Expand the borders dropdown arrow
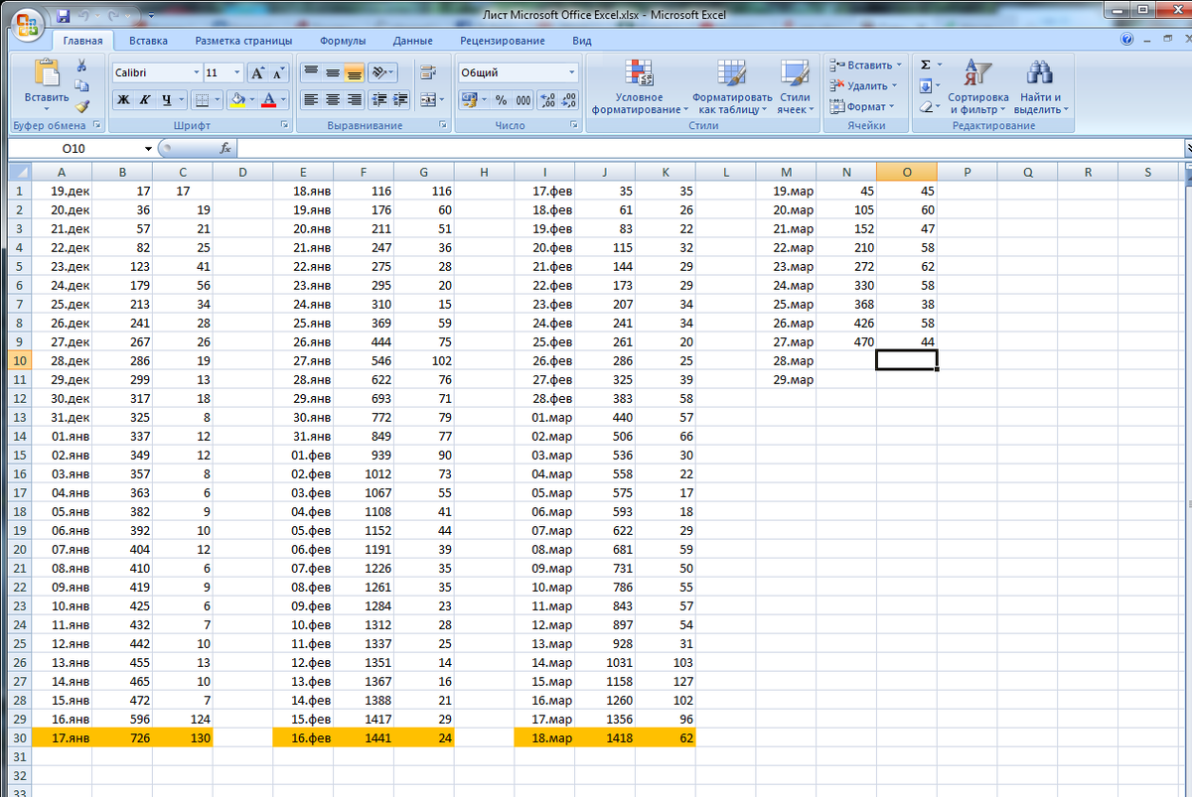Viewport: 1192px width, 797px height. coord(218,99)
